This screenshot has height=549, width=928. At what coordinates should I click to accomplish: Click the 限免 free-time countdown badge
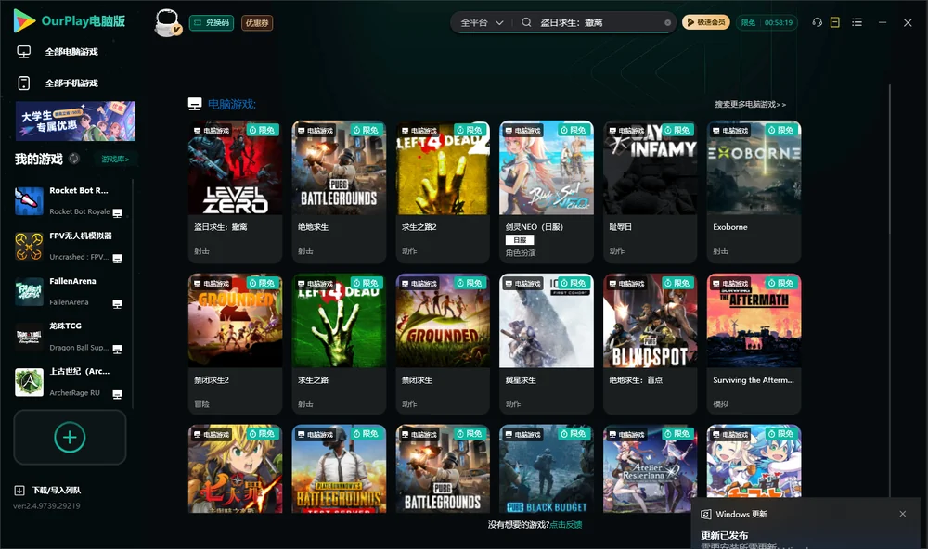coord(767,22)
